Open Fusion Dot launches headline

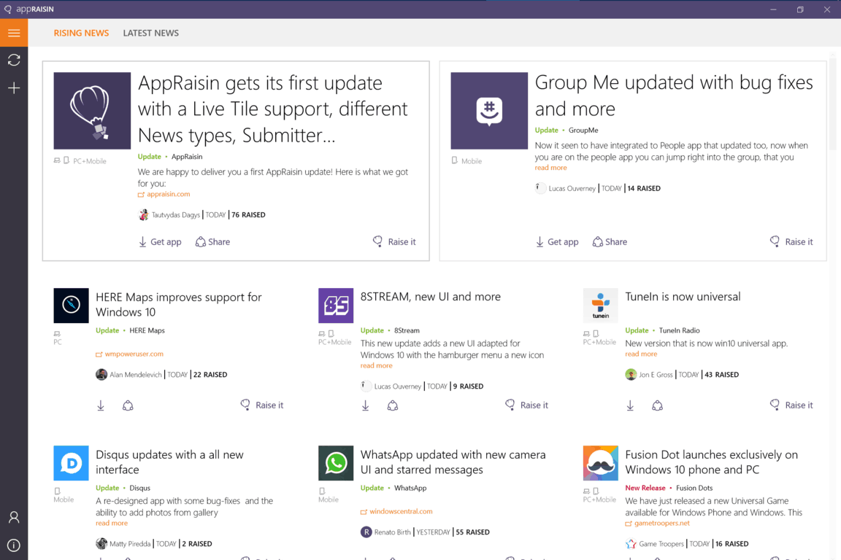[x=711, y=462]
